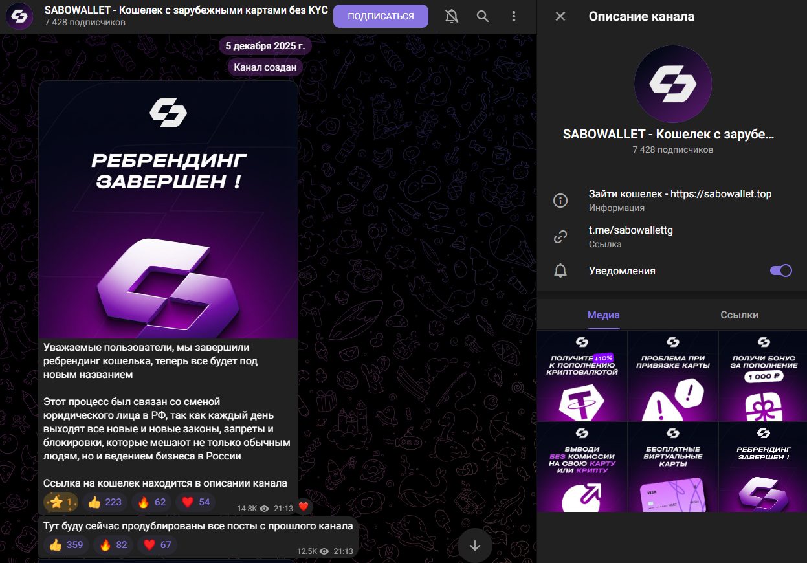Screen dimensions: 807x563
Task: Switch to the Ссылки tab
Action: pyautogui.click(x=739, y=315)
